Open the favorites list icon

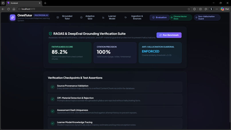point(206,9)
